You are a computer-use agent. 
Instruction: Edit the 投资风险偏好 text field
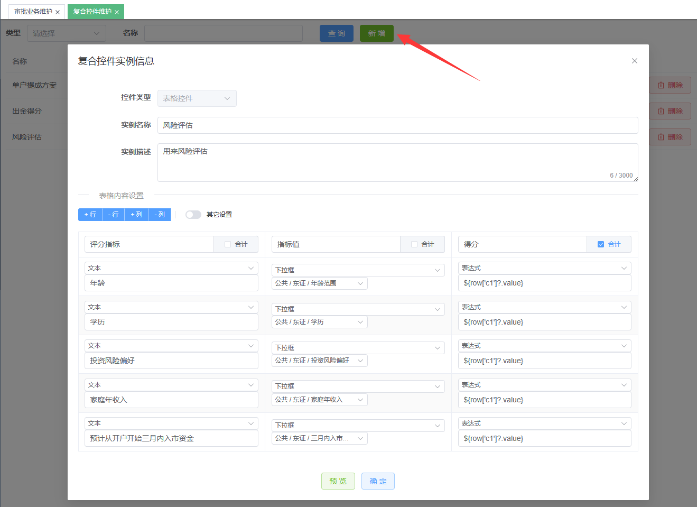171,361
